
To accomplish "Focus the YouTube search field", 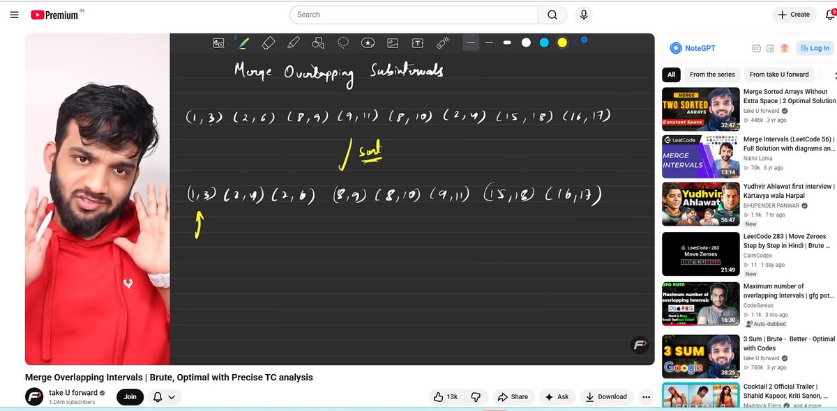I will coord(414,15).
